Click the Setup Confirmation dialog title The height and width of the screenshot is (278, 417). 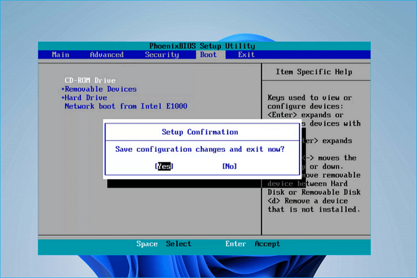point(200,132)
